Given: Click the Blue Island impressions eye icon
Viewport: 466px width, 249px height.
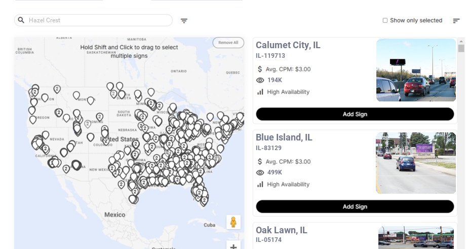Looking at the screenshot, I should (260, 172).
